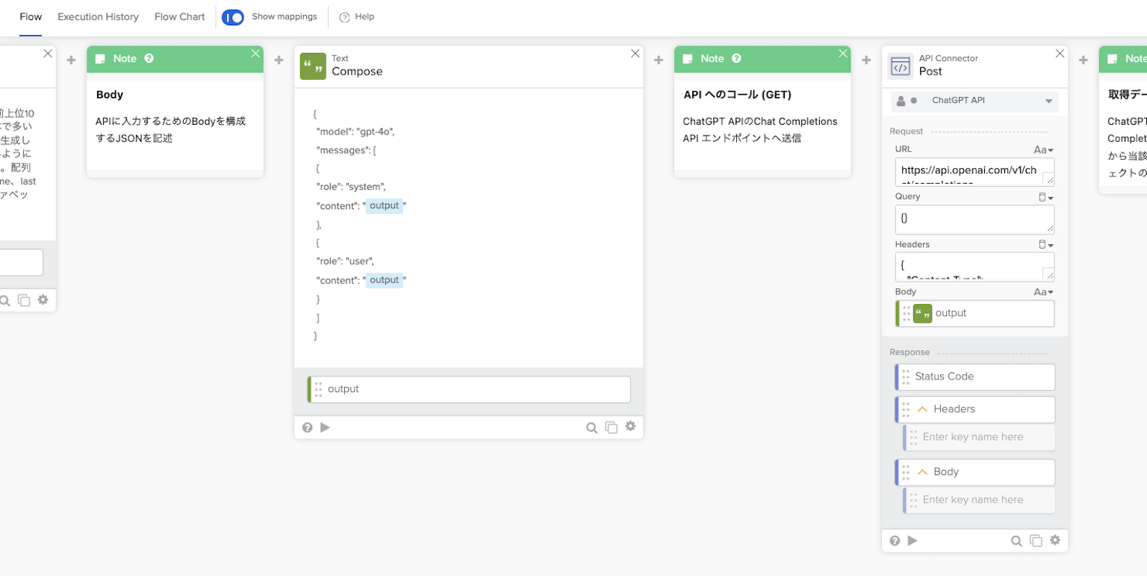
Task: Open the Help link
Action: point(357,16)
